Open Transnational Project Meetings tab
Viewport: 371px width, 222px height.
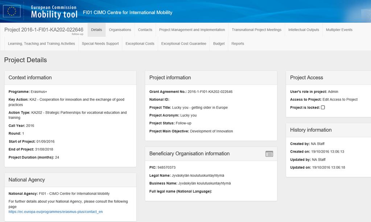[x=256, y=30]
